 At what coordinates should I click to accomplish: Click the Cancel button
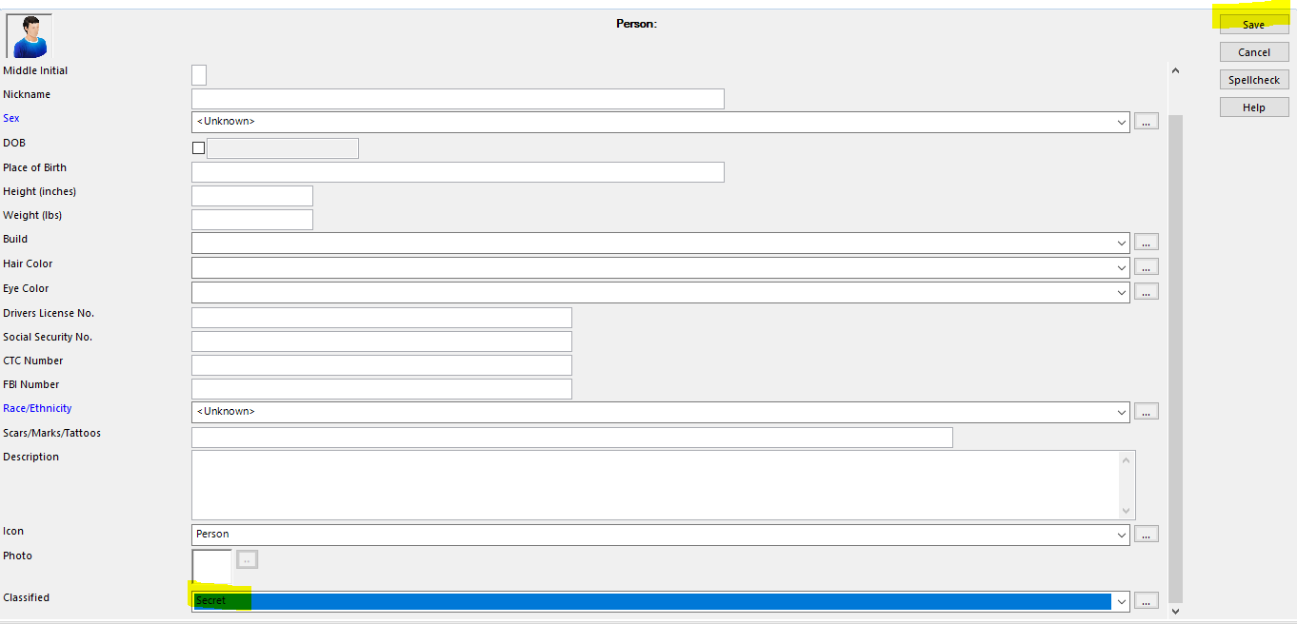tap(1253, 51)
